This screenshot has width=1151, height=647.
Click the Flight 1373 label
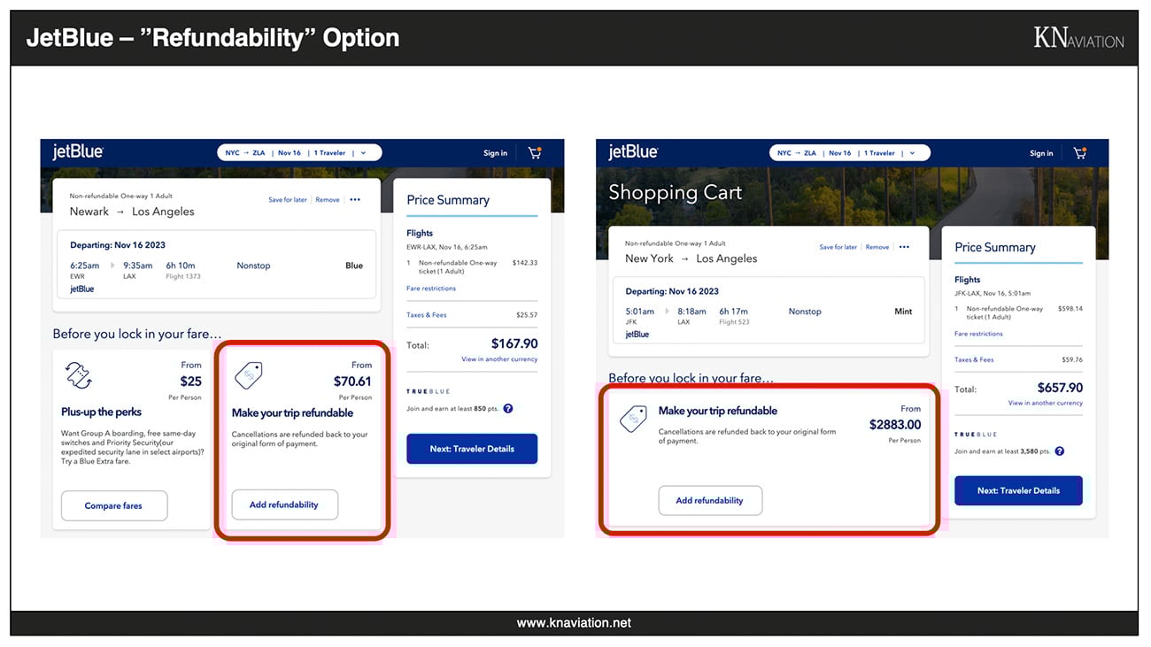click(182, 276)
